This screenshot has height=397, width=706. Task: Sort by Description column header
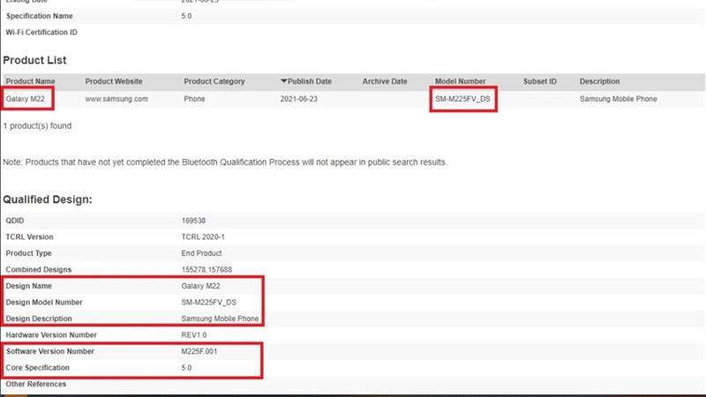599,81
